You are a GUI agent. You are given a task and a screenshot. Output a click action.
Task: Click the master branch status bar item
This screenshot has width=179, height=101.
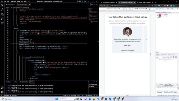point(6,95)
